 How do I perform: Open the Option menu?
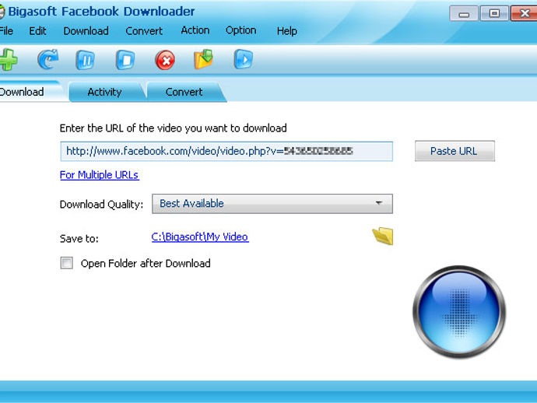coord(240,30)
